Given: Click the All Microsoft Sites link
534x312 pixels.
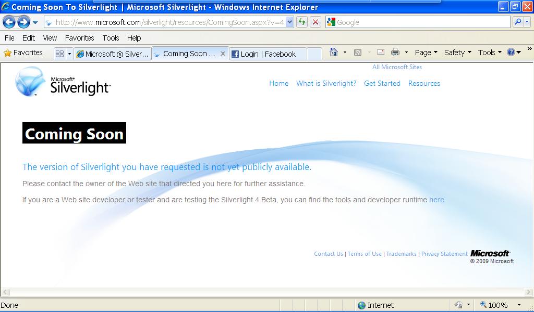Looking at the screenshot, I should (397, 67).
